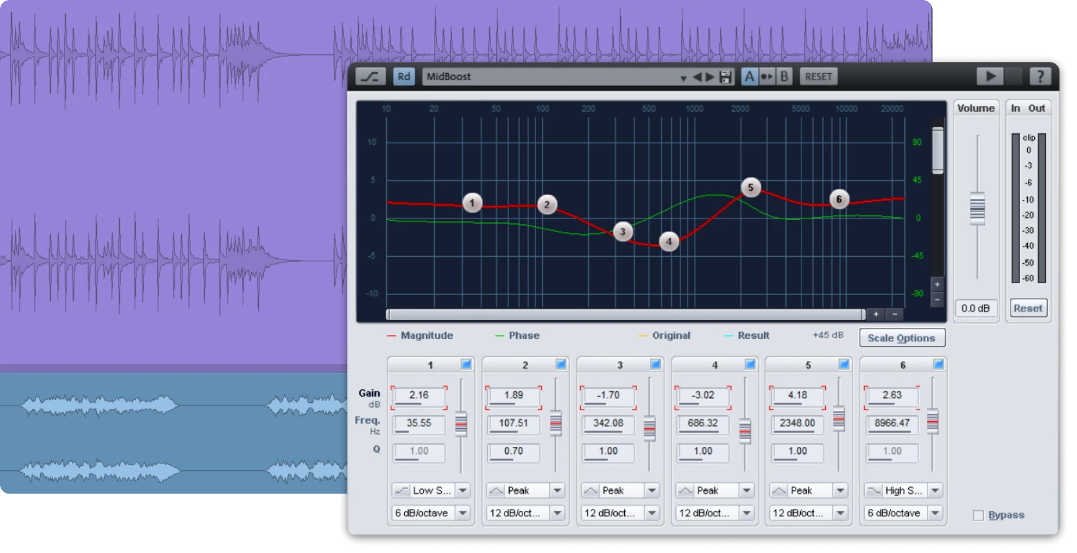Open help with the question mark icon

[x=1039, y=76]
